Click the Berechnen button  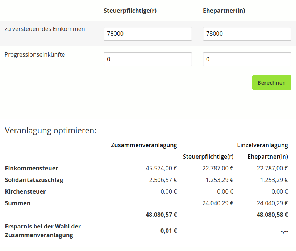271,82
